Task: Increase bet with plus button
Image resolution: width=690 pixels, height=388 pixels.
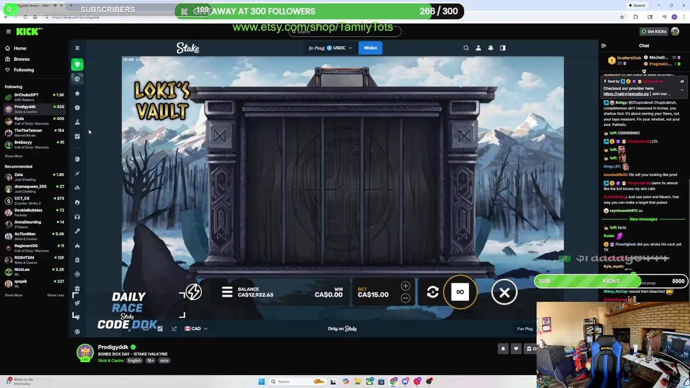Action: pyautogui.click(x=405, y=286)
